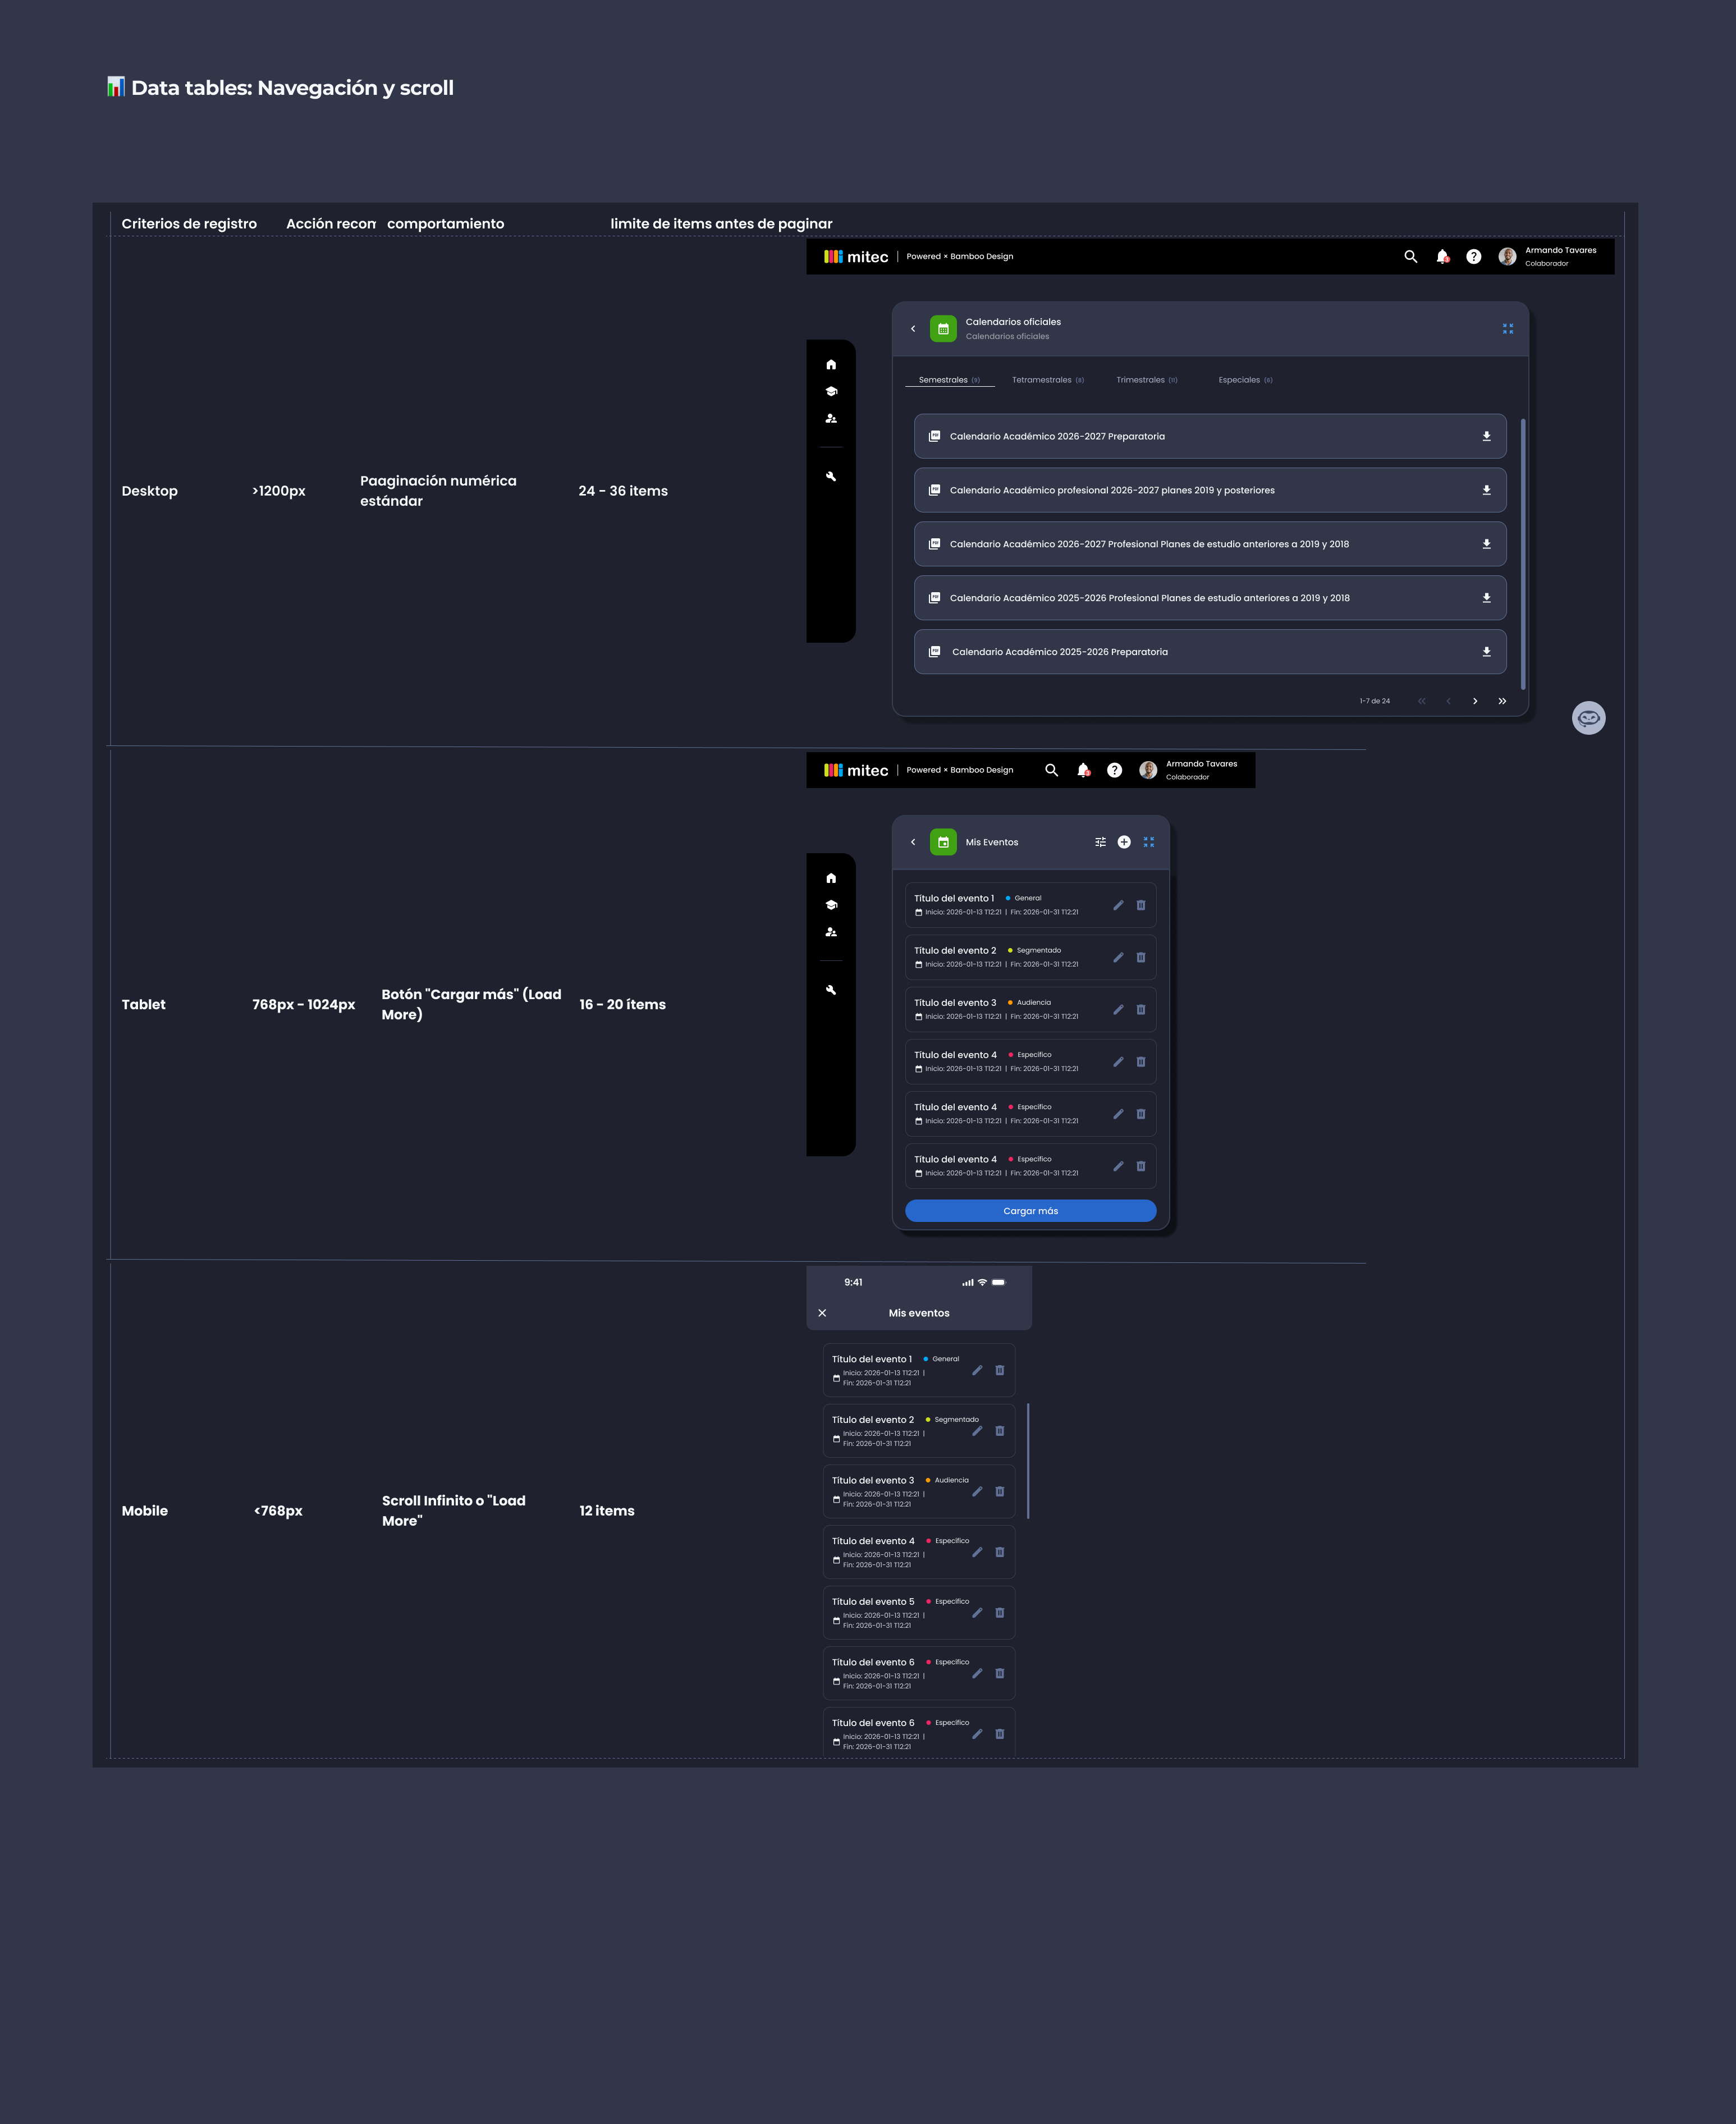Edit Titulo del evento 1 in tablet list

(1118, 905)
